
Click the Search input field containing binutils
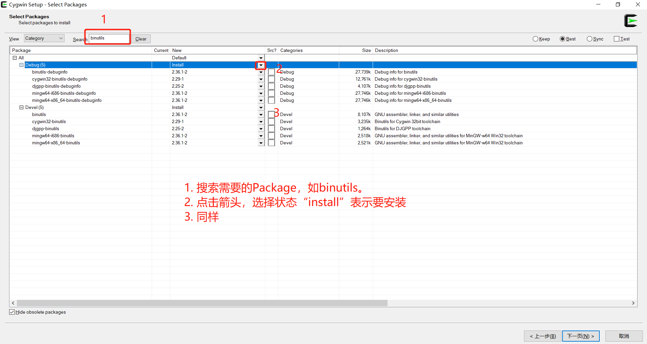click(x=109, y=38)
